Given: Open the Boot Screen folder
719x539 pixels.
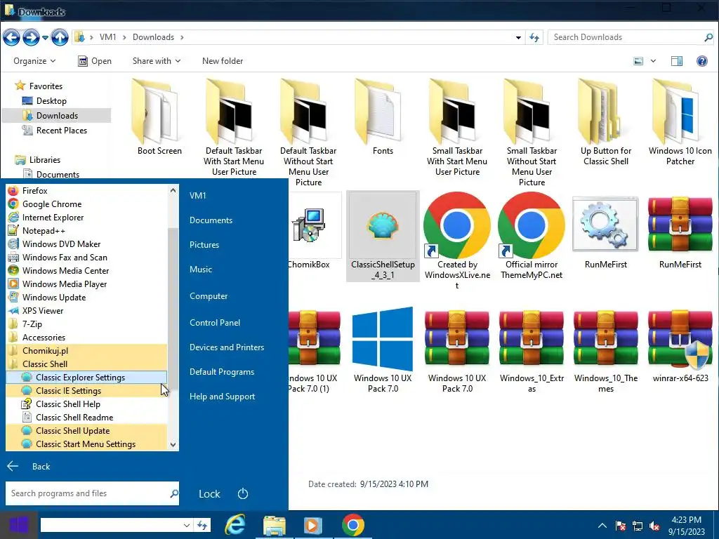Looking at the screenshot, I should tap(159, 117).
